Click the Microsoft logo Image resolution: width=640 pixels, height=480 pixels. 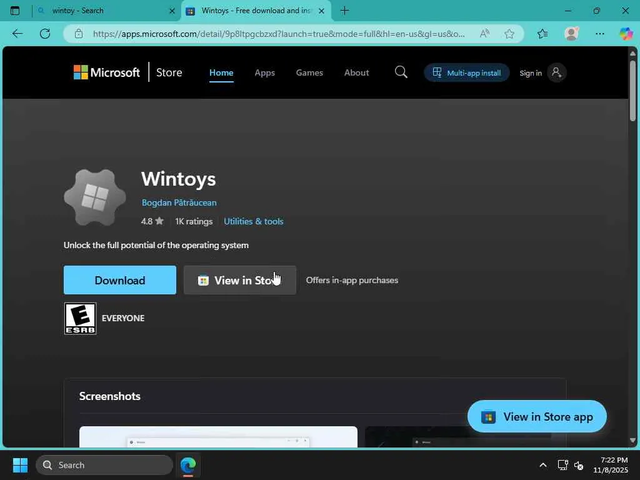(106, 72)
